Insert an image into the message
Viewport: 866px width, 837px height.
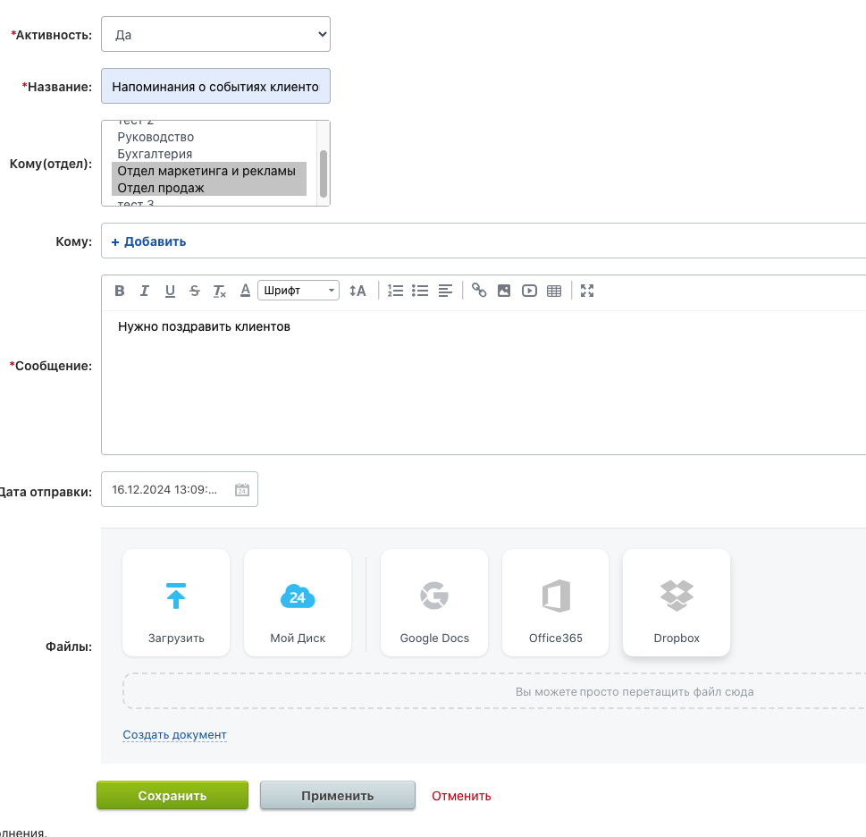504,291
